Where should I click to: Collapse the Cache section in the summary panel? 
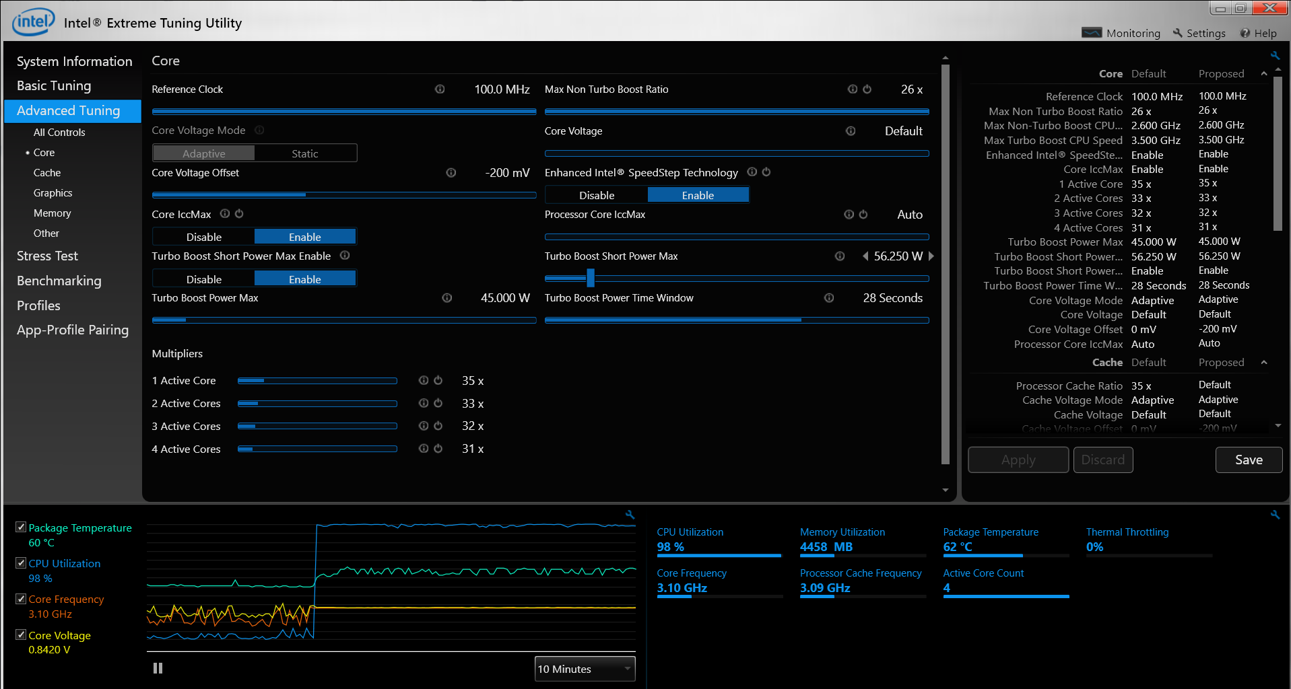[1264, 362]
